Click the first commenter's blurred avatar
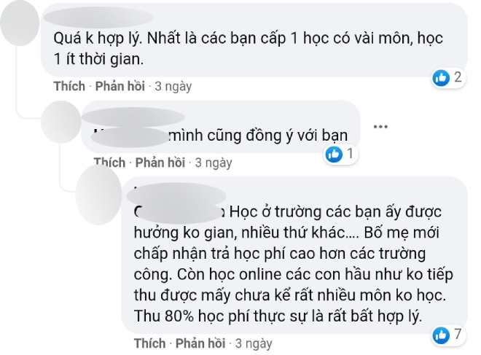The image size is (481, 355). tap(20, 23)
